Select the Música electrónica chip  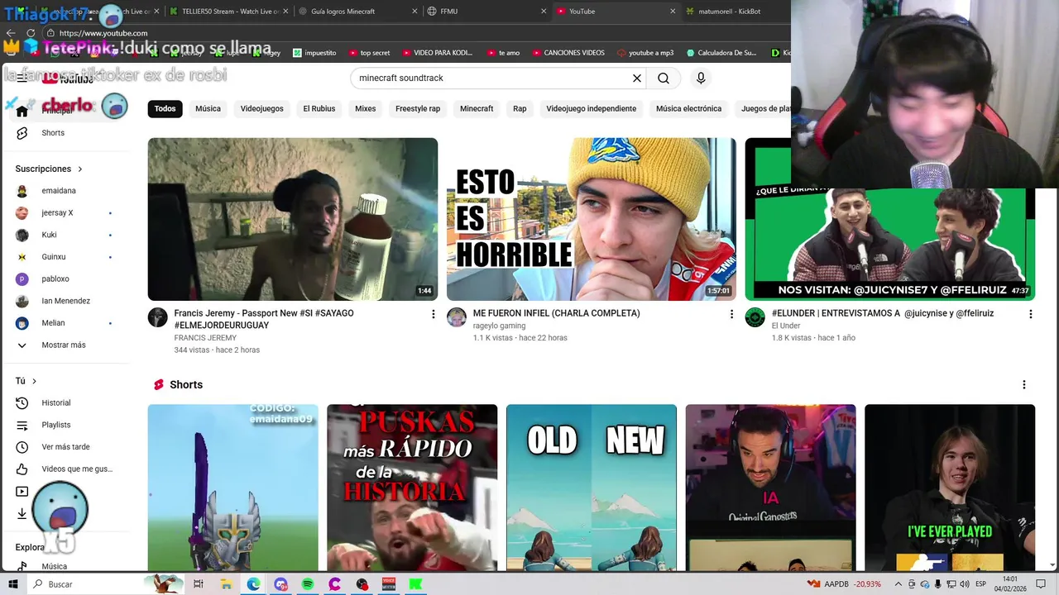688,109
